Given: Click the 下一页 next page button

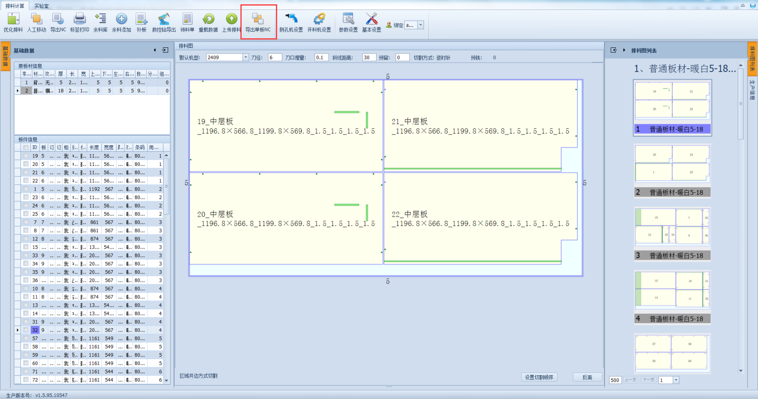Looking at the screenshot, I should click(649, 380).
